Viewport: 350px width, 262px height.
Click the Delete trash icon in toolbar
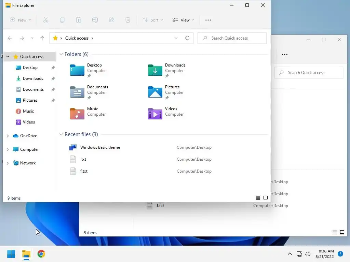coord(128,20)
